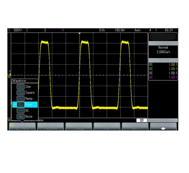Select the DC waveform icon

click(x=21, y=111)
